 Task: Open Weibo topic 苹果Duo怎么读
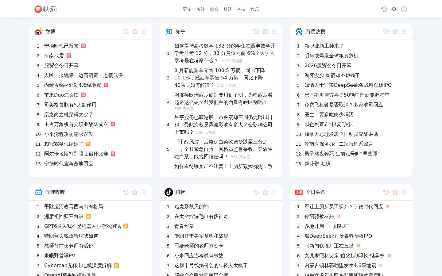point(61,95)
